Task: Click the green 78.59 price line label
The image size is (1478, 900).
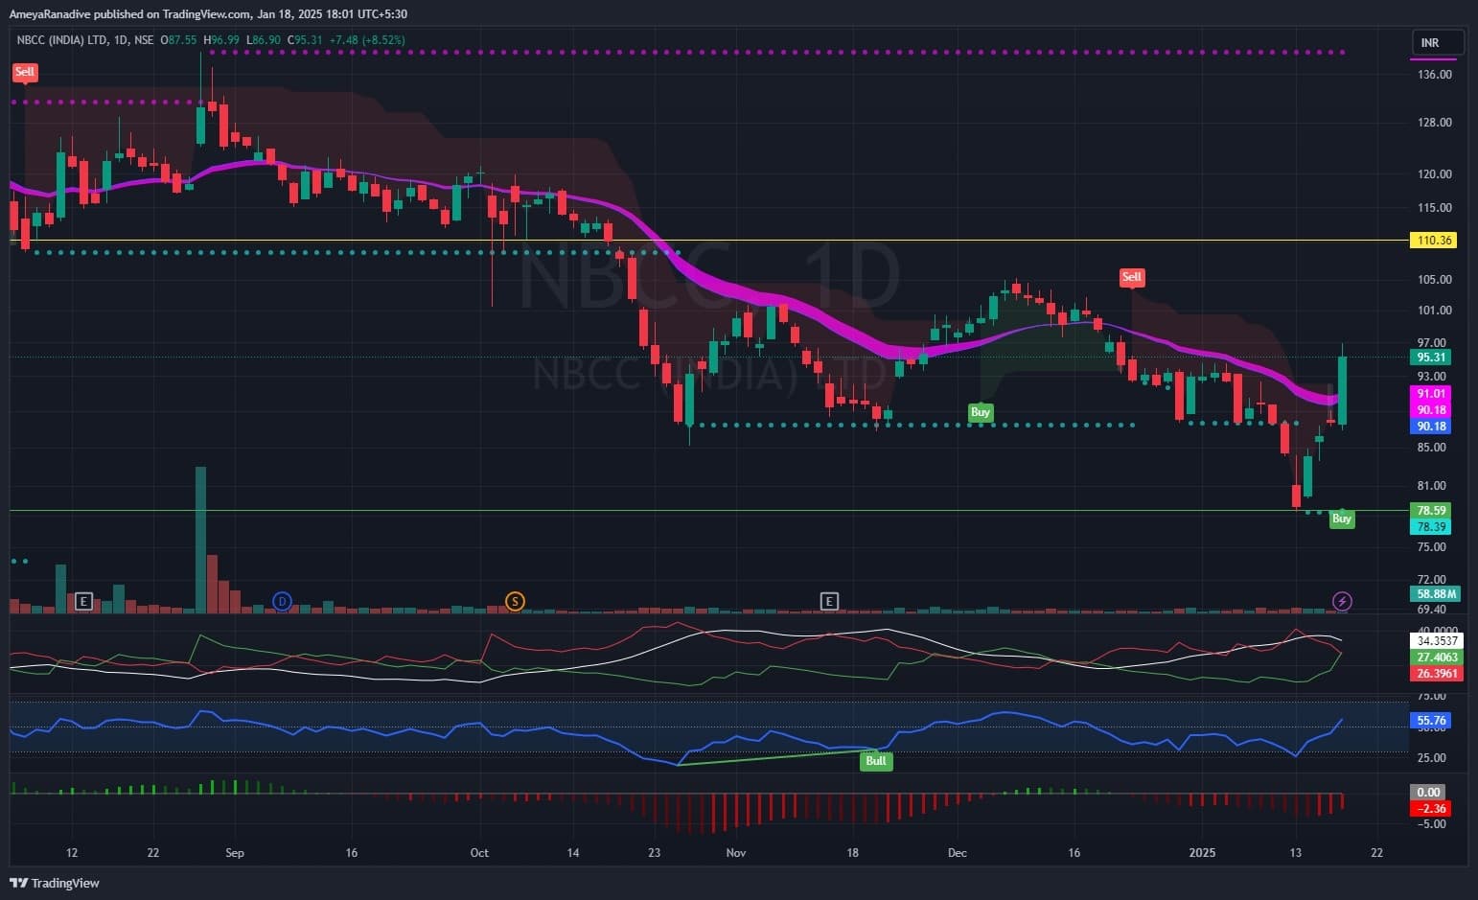Action: click(x=1432, y=511)
